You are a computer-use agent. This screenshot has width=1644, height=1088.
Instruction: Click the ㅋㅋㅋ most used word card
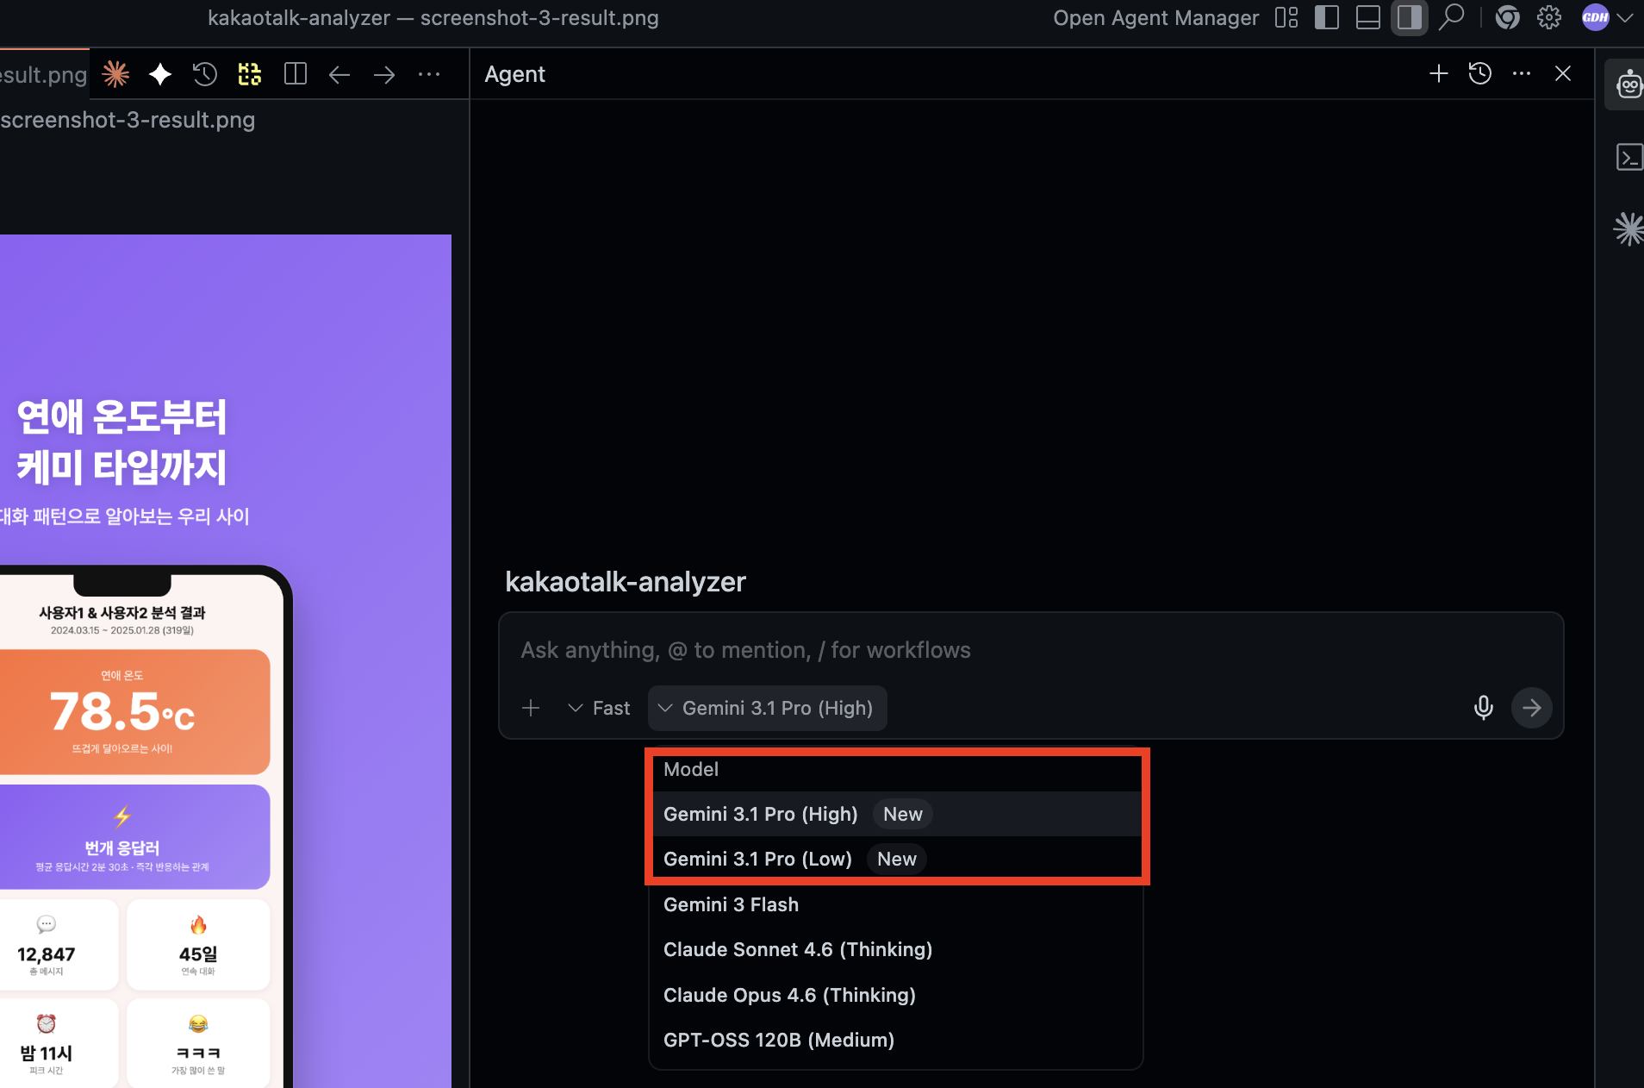(198, 1043)
